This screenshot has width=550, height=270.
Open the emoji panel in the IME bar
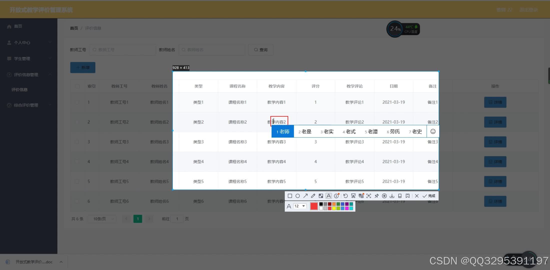point(433,131)
